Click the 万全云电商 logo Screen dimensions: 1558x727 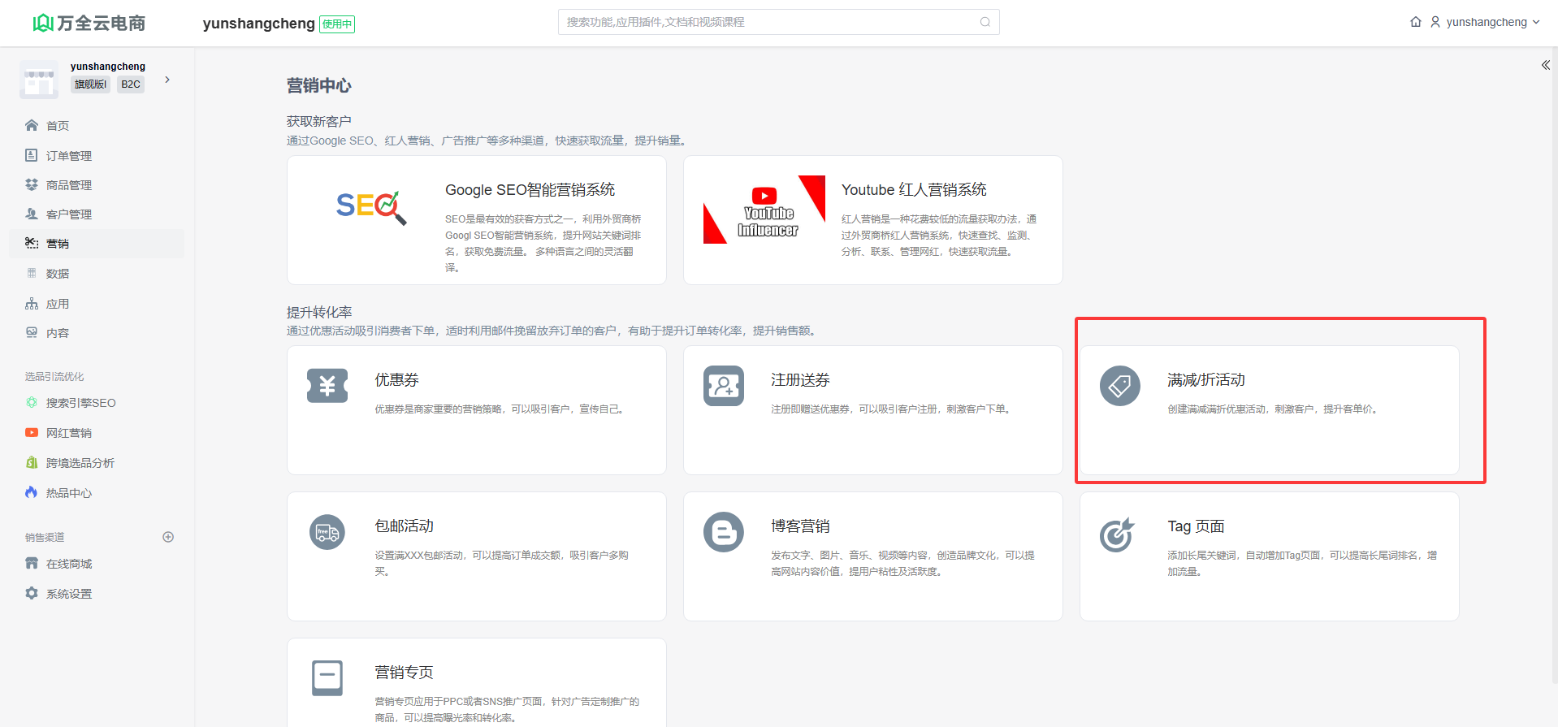pyautogui.click(x=89, y=23)
